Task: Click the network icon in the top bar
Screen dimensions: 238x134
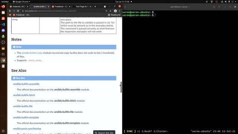Action: pyautogui.click(x=222, y=1)
